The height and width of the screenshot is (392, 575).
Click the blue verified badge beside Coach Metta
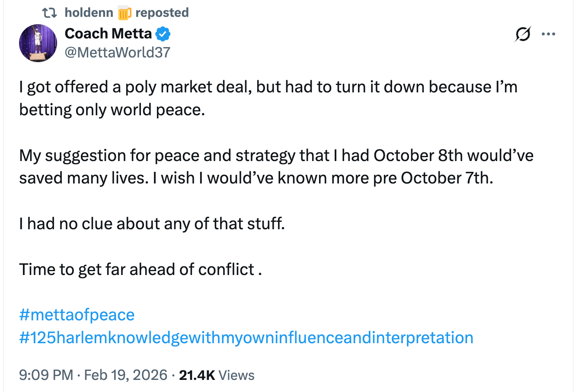[x=163, y=34]
